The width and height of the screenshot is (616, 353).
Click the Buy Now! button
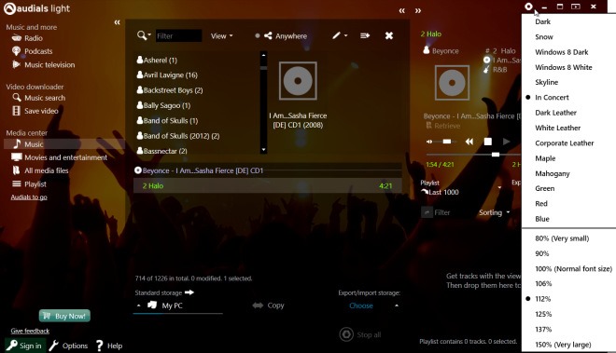pyautogui.click(x=64, y=316)
